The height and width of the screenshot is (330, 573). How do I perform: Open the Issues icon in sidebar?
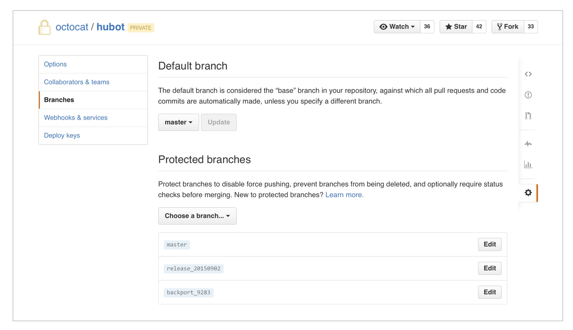pos(528,95)
